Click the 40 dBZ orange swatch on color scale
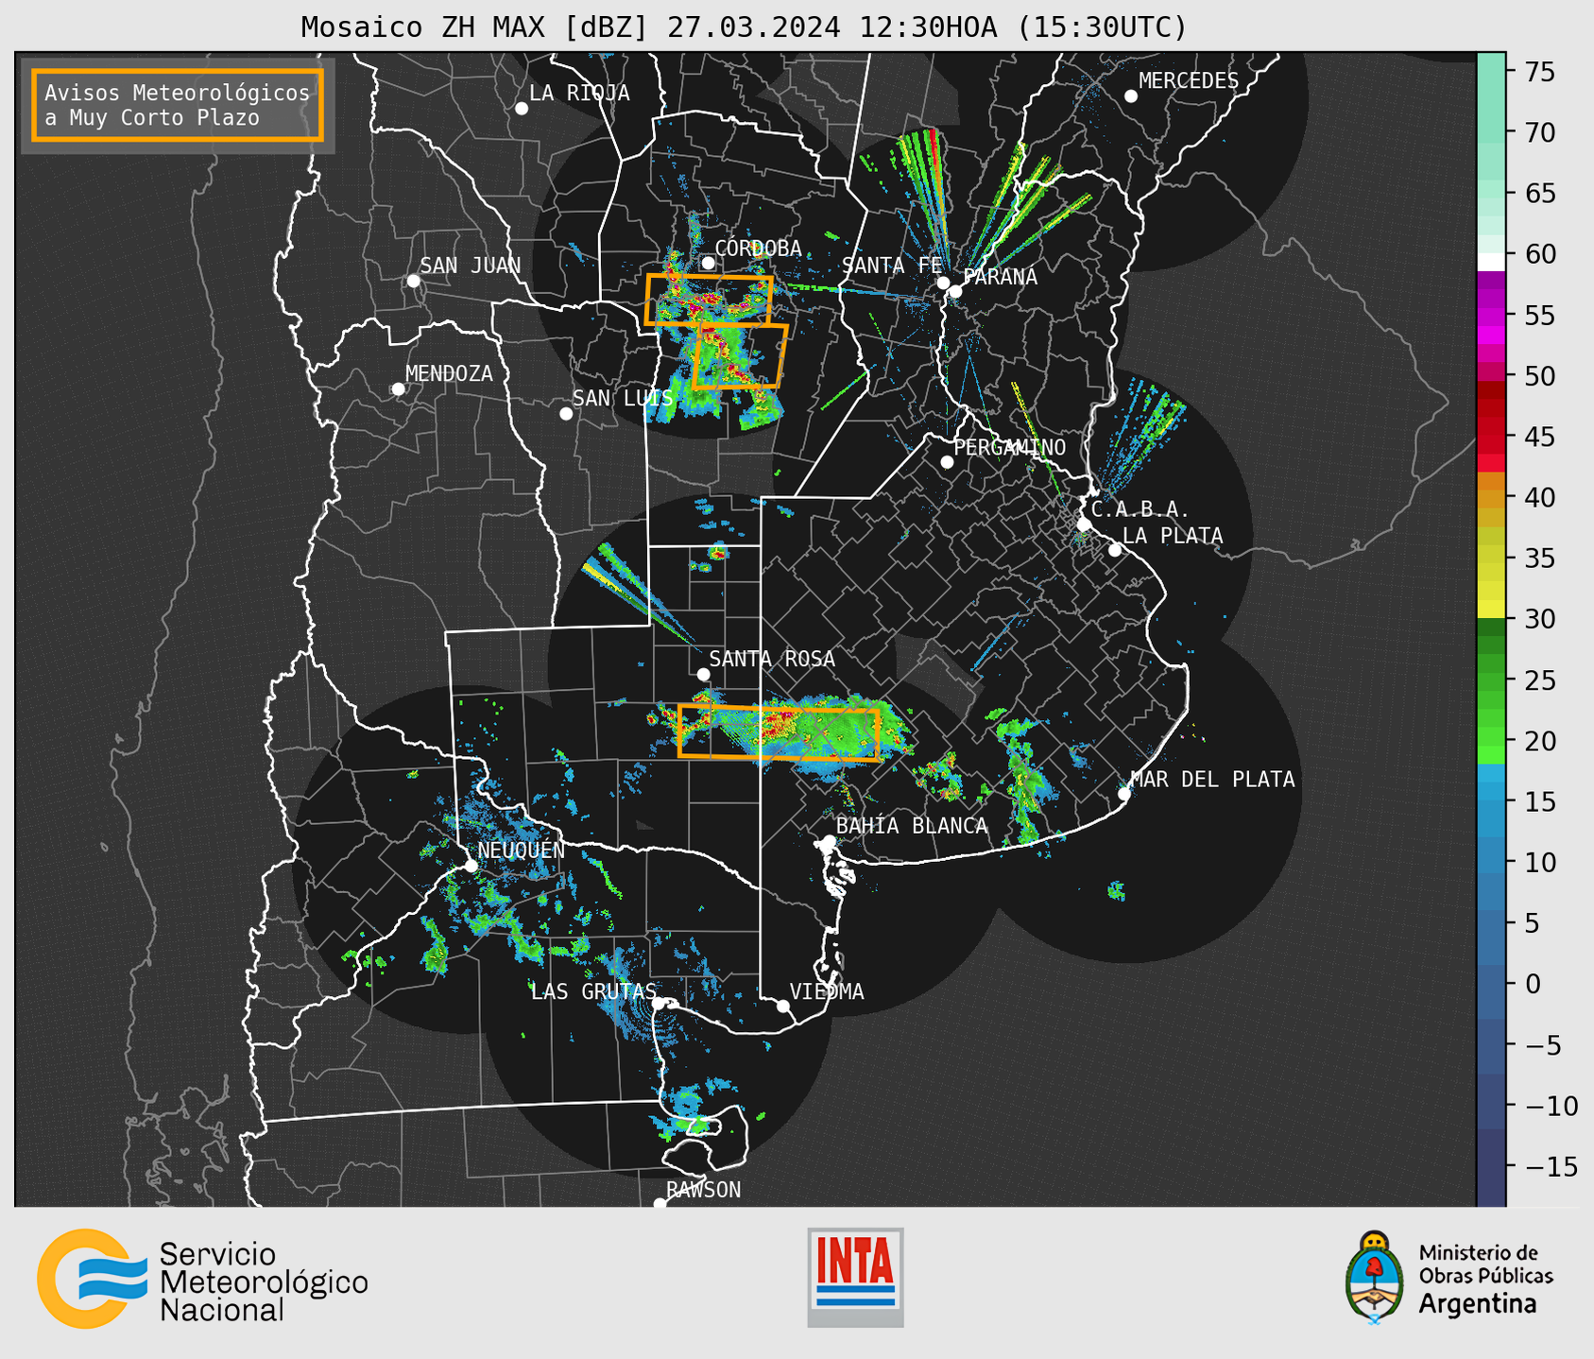Image resolution: width=1594 pixels, height=1359 pixels. pos(1491,497)
